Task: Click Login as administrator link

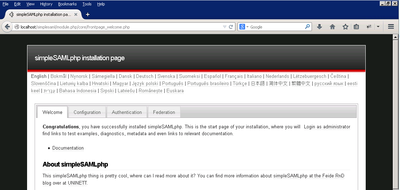Action: [x=327, y=127]
